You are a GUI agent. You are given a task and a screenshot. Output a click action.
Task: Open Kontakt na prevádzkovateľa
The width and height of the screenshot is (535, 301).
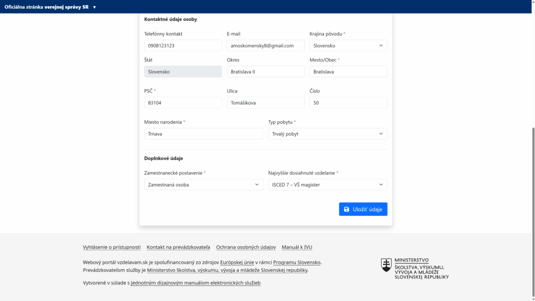(x=178, y=247)
